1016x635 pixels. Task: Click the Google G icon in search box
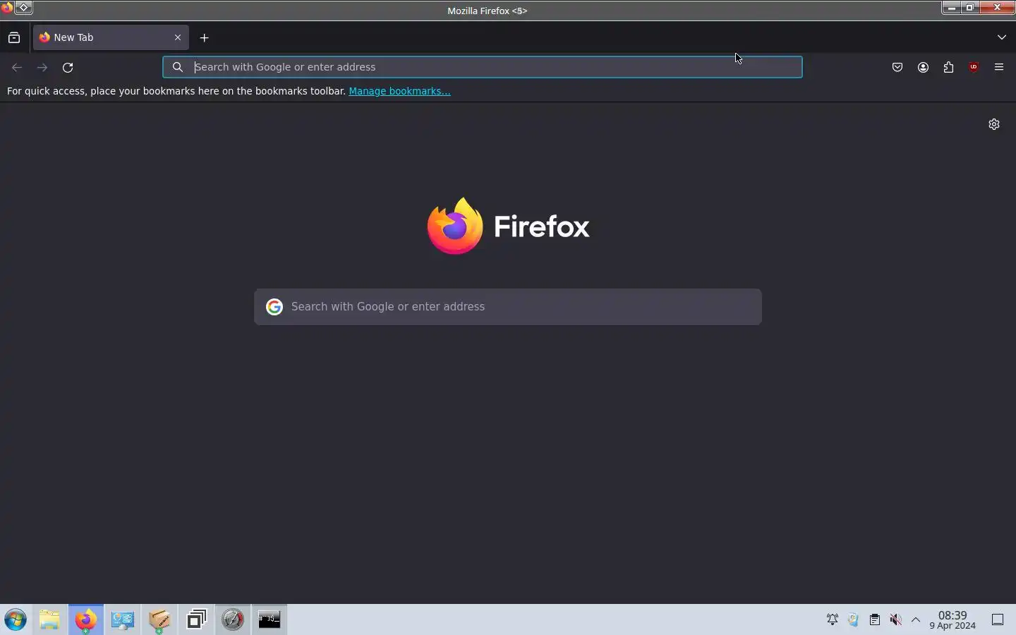[x=274, y=307]
